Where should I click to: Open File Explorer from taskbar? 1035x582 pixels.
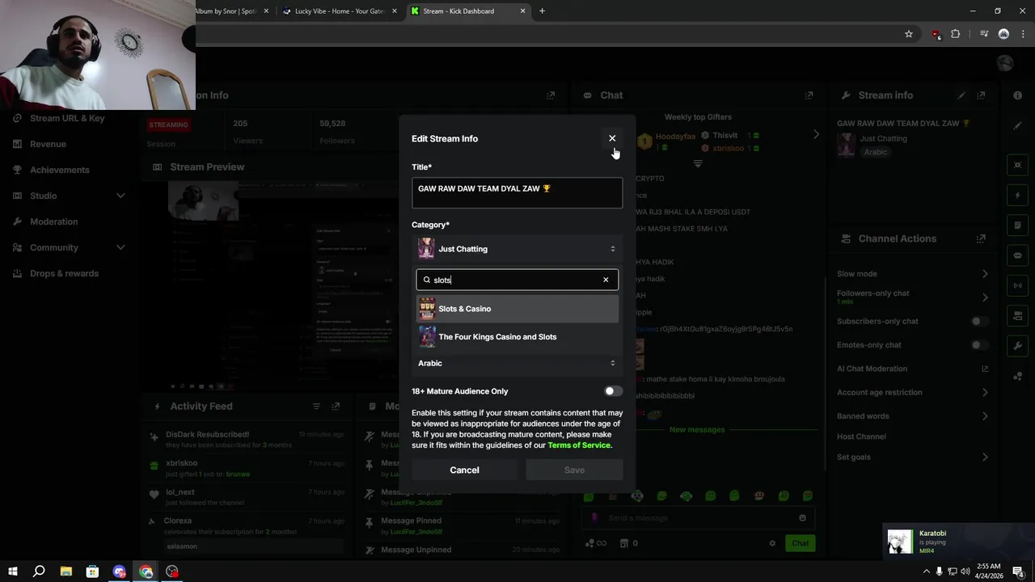[x=65, y=571]
